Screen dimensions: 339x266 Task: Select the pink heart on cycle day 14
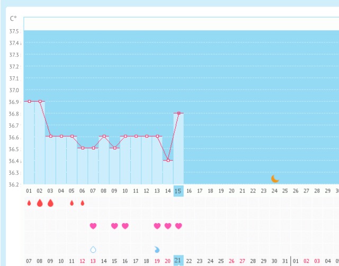(168, 226)
